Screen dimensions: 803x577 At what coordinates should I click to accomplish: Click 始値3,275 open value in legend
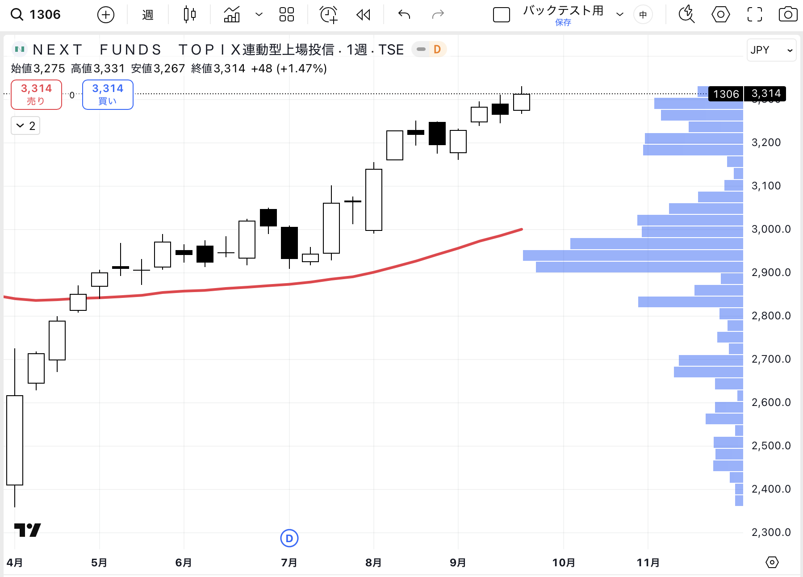click(38, 68)
